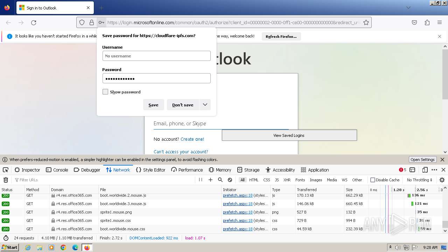Image resolution: width=448 pixels, height=252 pixels.
Task: Open the list all tabs chevron
Action: coord(408,8)
